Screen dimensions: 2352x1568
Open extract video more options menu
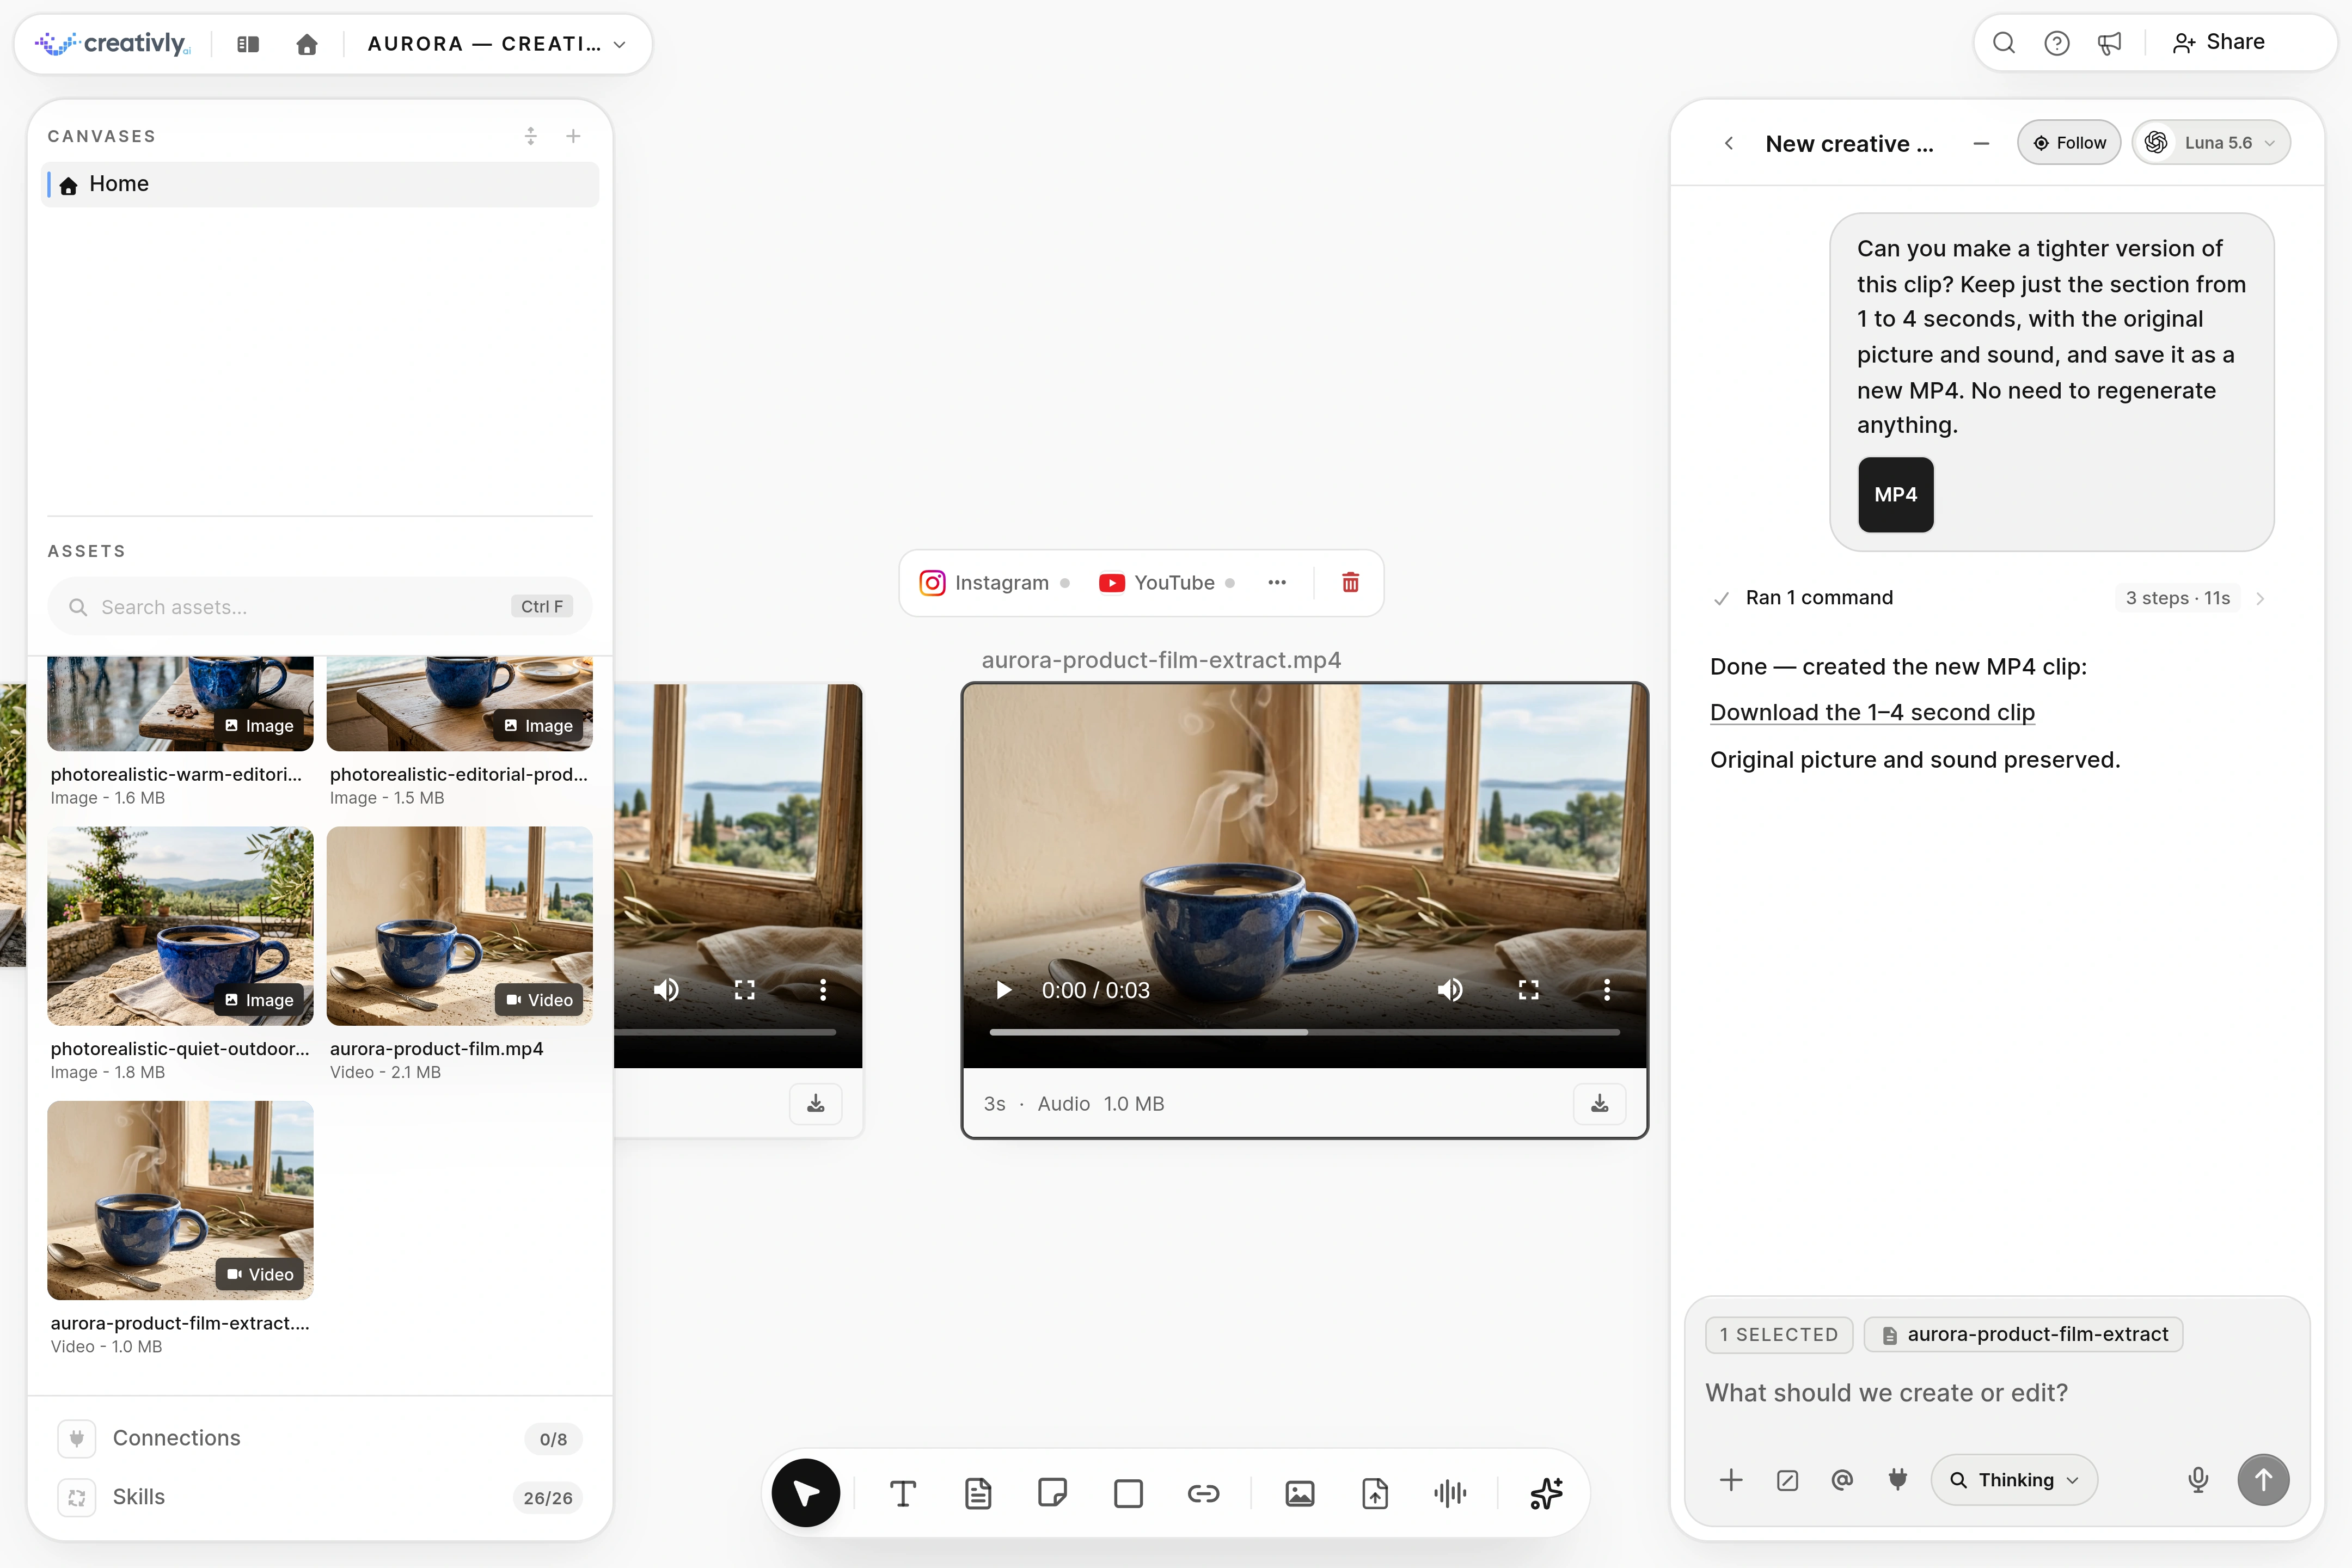point(1607,990)
